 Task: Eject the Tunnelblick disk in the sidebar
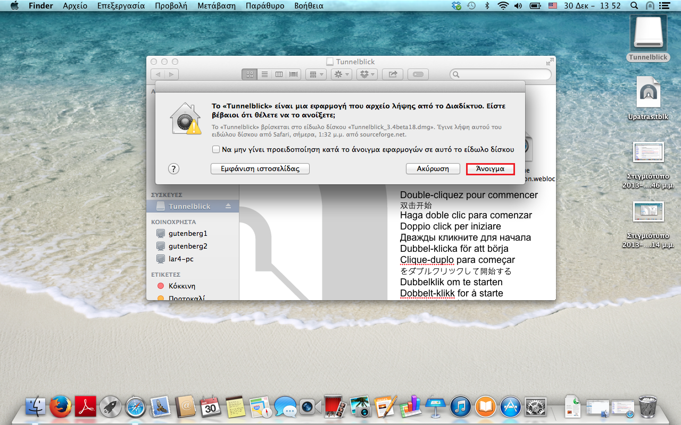click(228, 206)
